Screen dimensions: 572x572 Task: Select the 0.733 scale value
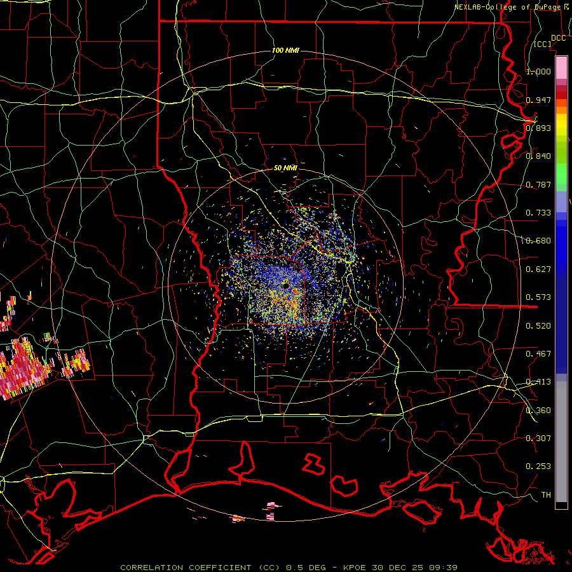[538, 213]
